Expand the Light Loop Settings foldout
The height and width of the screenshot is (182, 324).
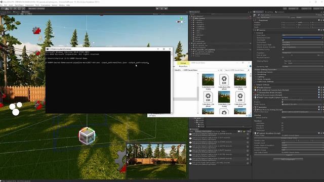[256, 81]
